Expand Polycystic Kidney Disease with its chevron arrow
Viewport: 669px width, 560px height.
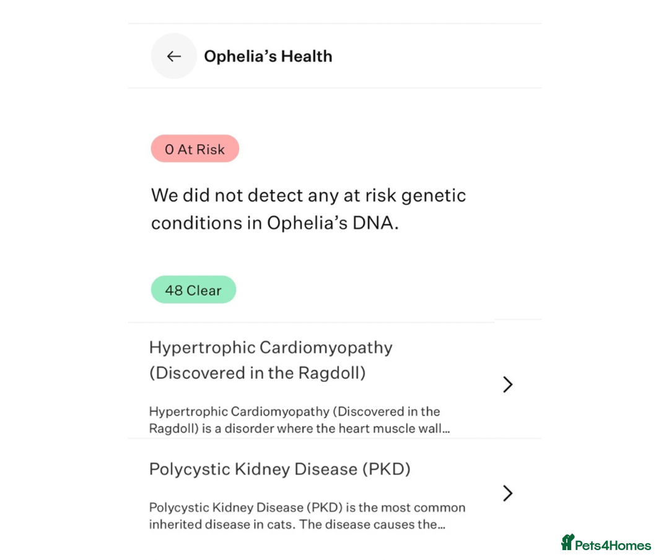(508, 493)
